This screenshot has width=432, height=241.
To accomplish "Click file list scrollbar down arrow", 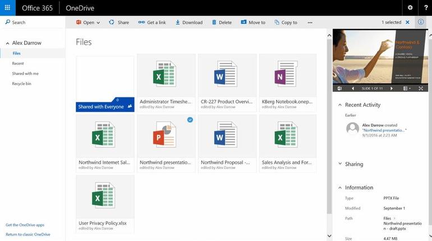I will (x=329, y=236).
